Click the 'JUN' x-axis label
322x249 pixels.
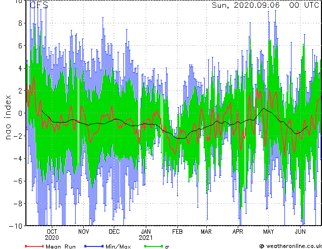tap(301, 232)
